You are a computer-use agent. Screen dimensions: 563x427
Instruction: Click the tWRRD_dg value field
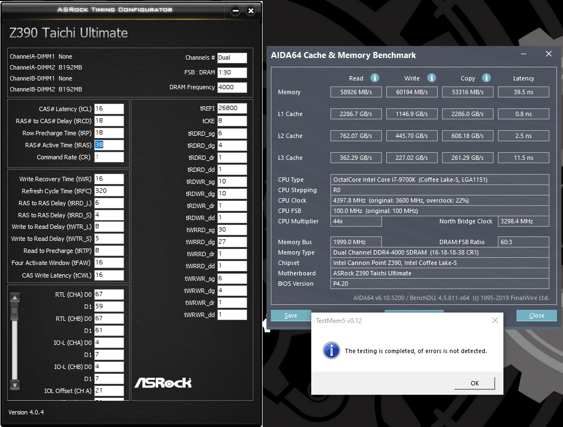(x=232, y=241)
